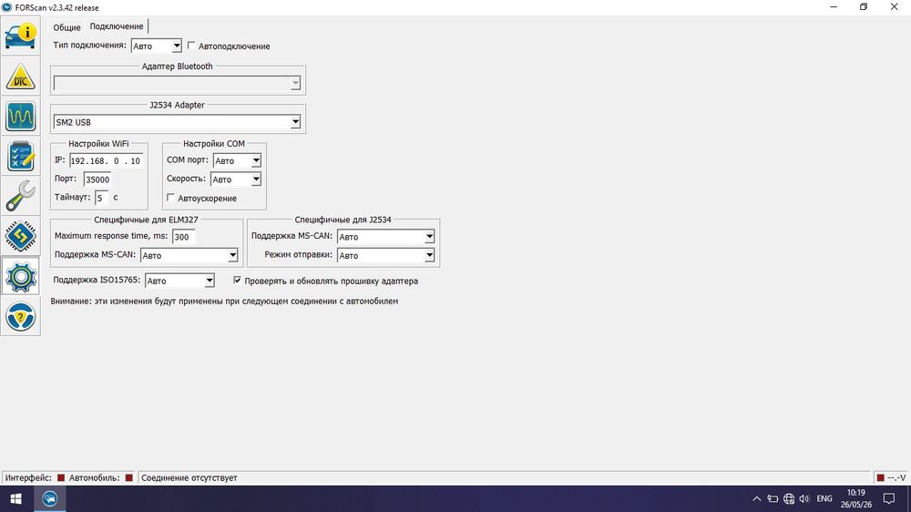
Task: Open the volume speaker tray icon
Action: tap(804, 498)
